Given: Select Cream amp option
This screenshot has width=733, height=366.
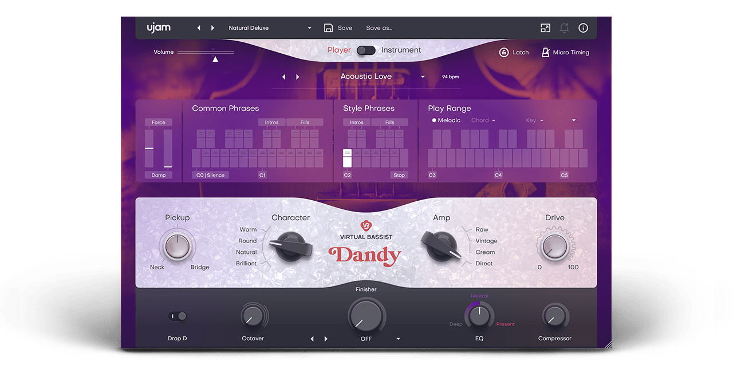Looking at the screenshot, I should [485, 252].
